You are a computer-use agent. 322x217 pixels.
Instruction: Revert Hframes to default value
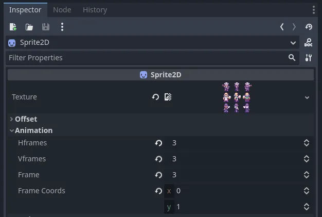tap(158, 143)
